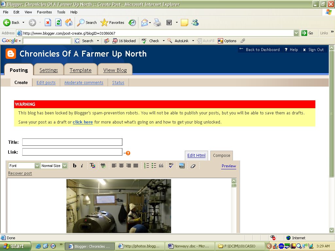Refresh the page in Internet Explorer

click(x=58, y=23)
